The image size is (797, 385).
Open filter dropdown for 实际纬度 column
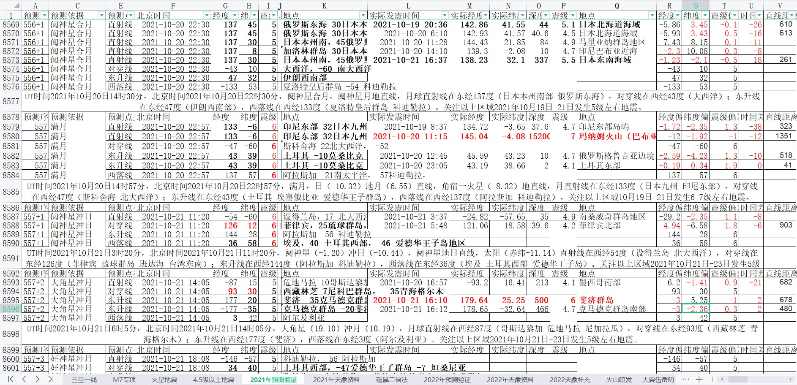point(522,16)
